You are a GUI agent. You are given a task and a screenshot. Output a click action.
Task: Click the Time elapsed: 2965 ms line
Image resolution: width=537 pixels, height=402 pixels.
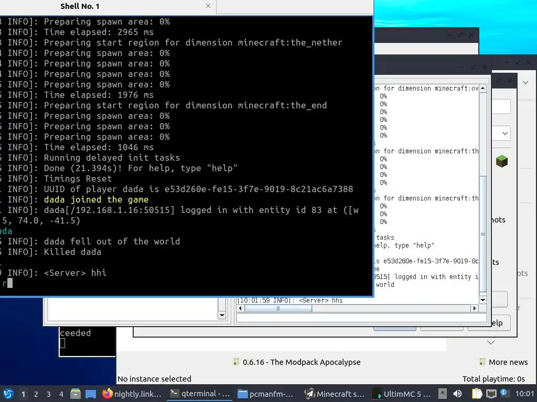(x=99, y=32)
